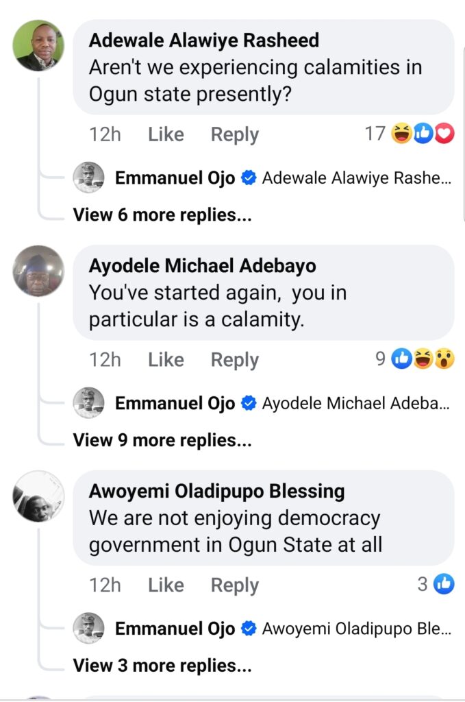Like Ayodele Michael Adebayo's comment
This screenshot has width=465, height=702.
(166, 359)
